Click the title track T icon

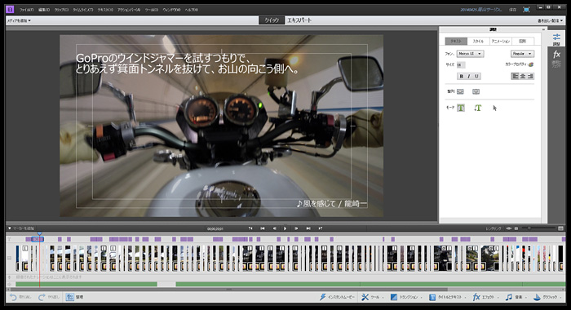[10, 239]
